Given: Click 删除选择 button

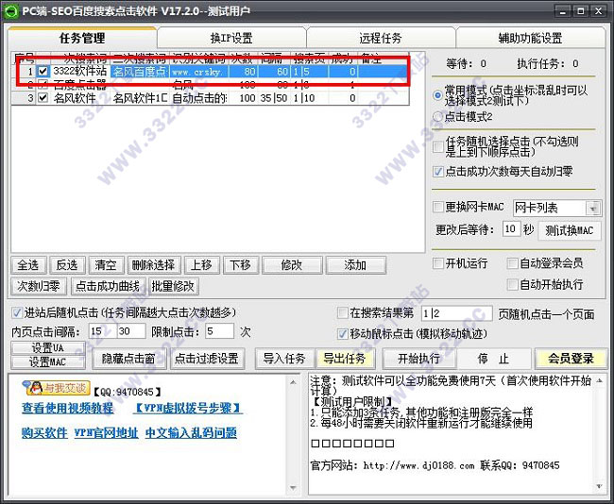Looking at the screenshot, I should [x=153, y=265].
